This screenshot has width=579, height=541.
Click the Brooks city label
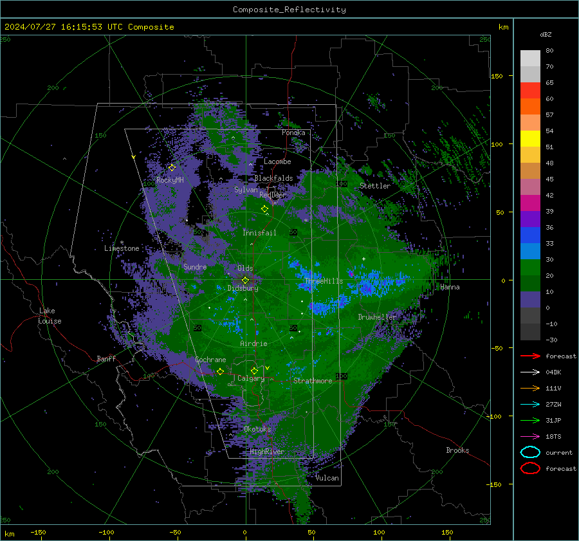[457, 450]
